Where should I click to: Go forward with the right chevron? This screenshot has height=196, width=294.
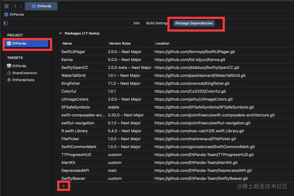21,6
